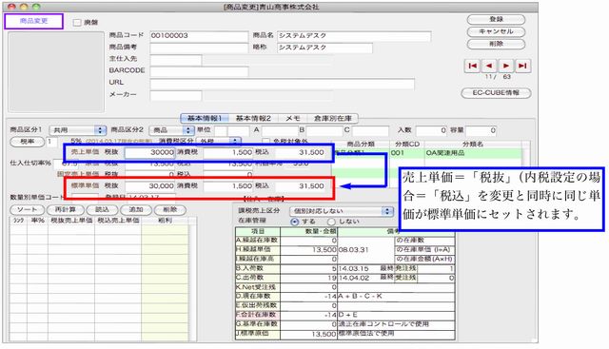Click the 登録 button
The image size is (609, 349).
pyautogui.click(x=496, y=19)
